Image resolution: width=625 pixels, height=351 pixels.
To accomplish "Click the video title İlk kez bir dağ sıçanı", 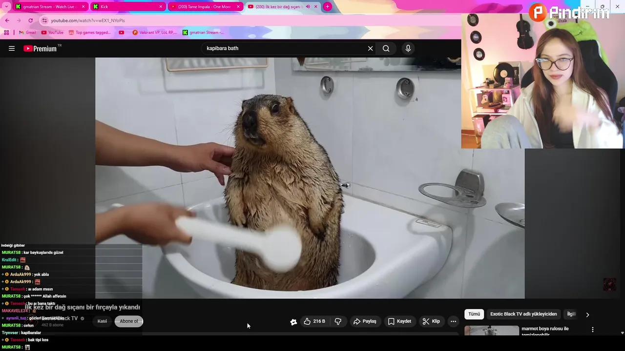I will click(x=83, y=307).
